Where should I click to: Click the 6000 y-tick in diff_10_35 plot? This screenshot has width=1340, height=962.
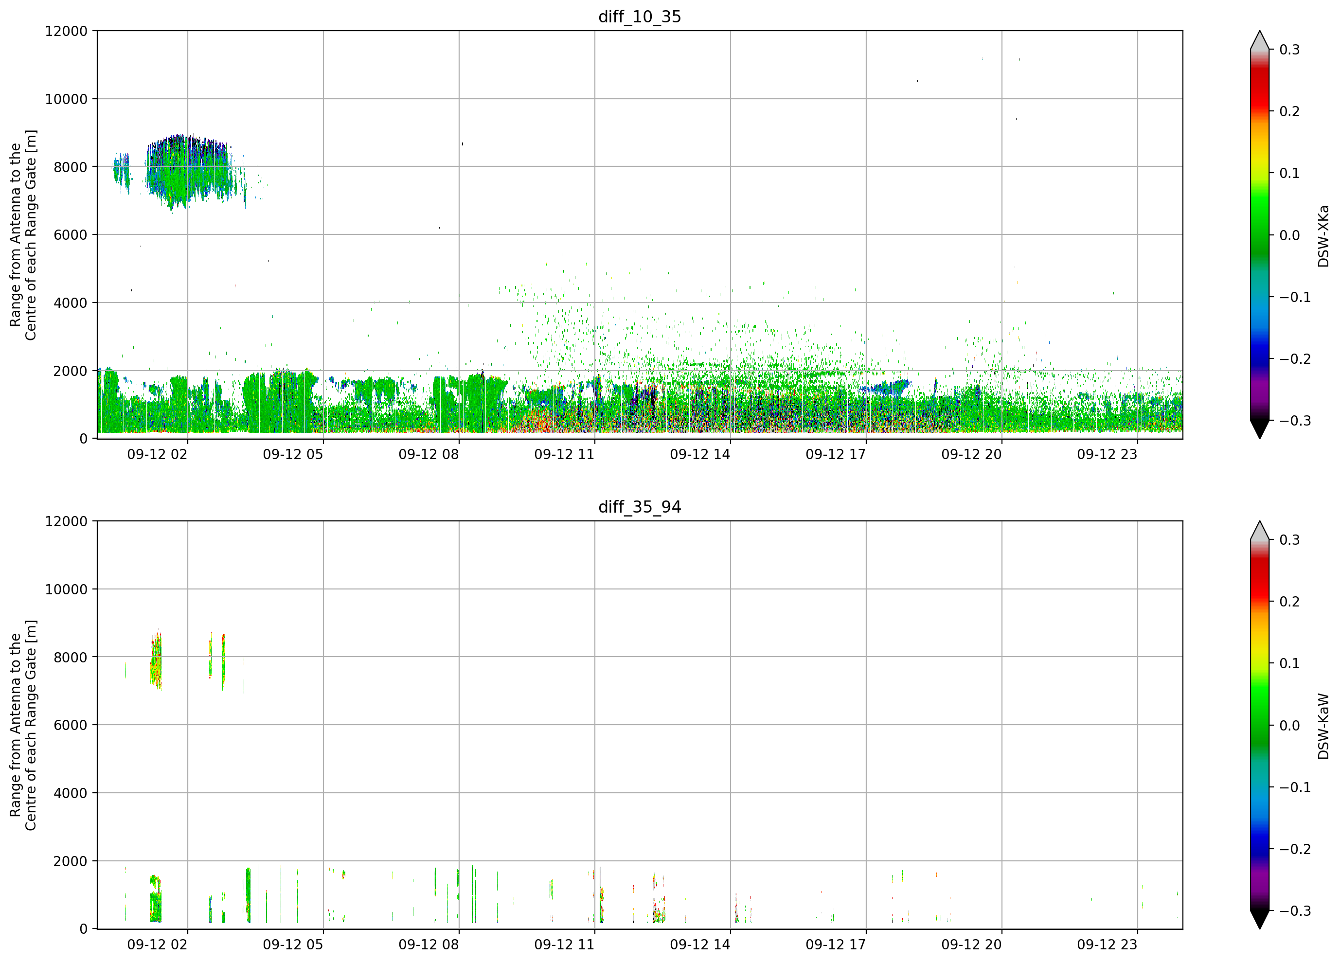pos(71,234)
